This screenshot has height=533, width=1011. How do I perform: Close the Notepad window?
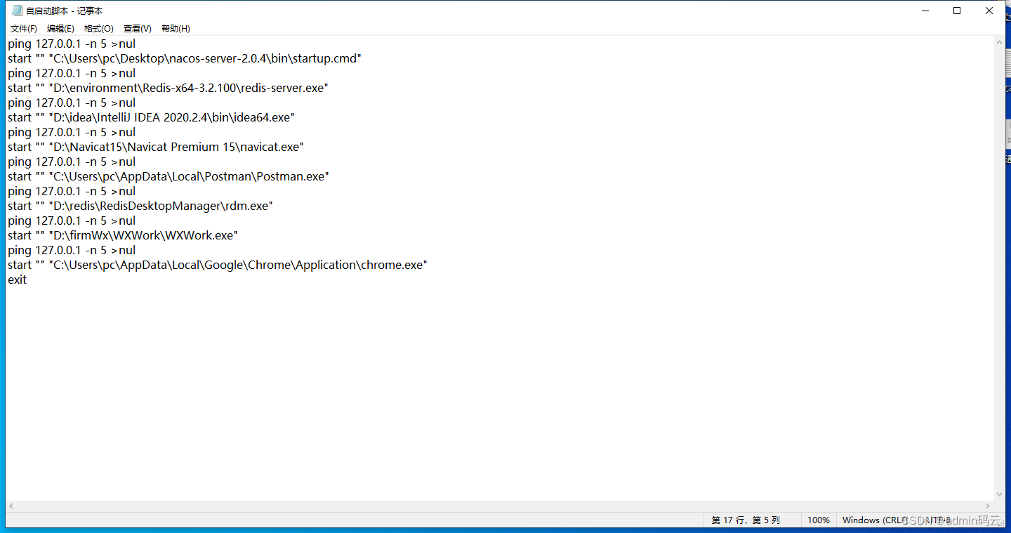pyautogui.click(x=989, y=11)
